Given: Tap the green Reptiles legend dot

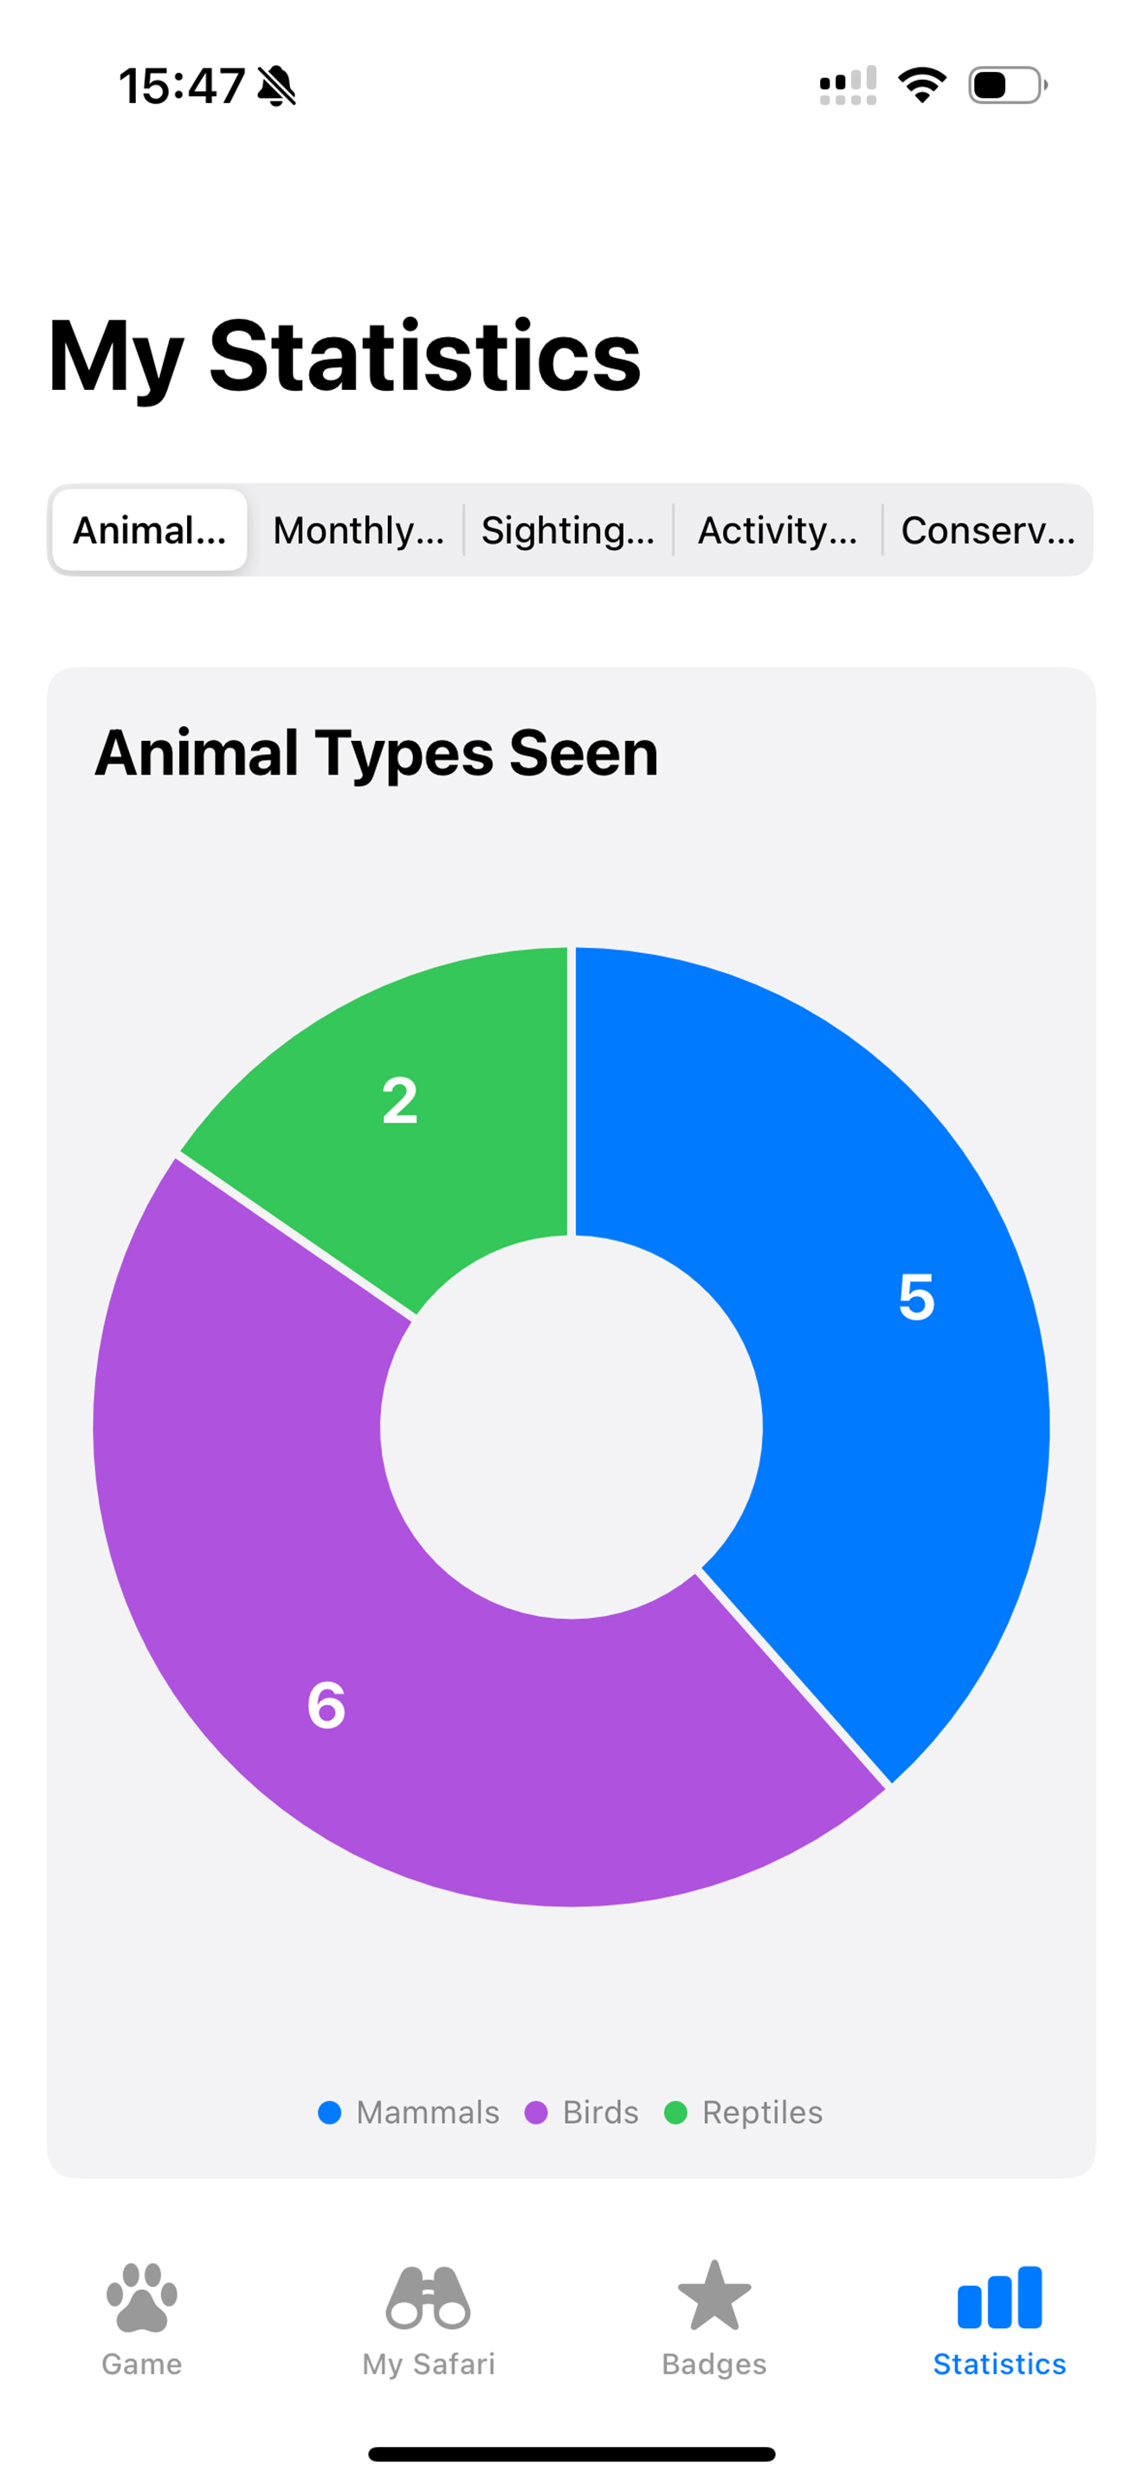Looking at the screenshot, I should pos(675,2112).
